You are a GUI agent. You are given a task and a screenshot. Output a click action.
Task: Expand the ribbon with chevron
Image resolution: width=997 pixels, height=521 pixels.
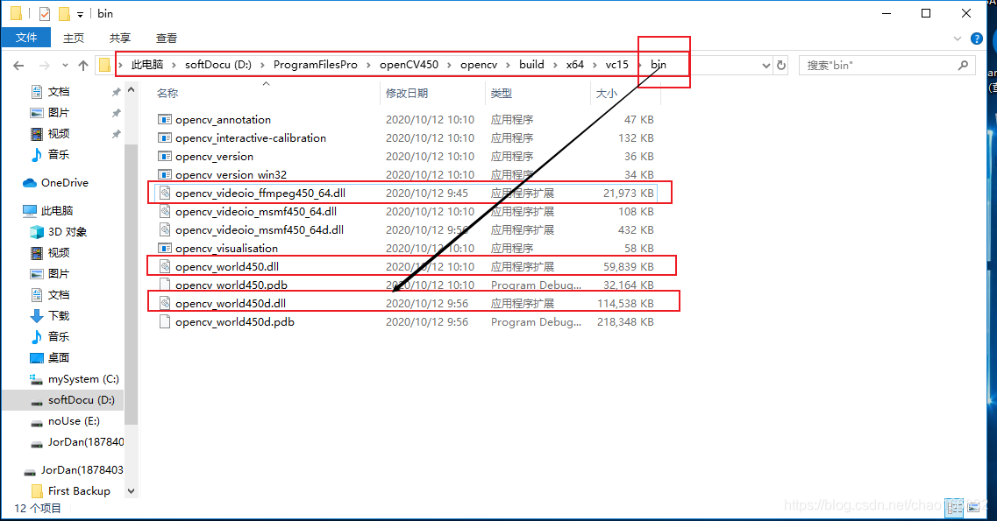[958, 39]
